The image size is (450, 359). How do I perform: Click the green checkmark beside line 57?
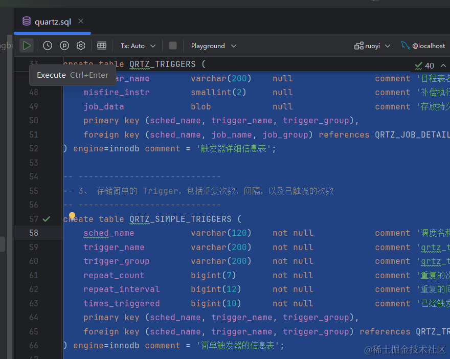tap(47, 219)
